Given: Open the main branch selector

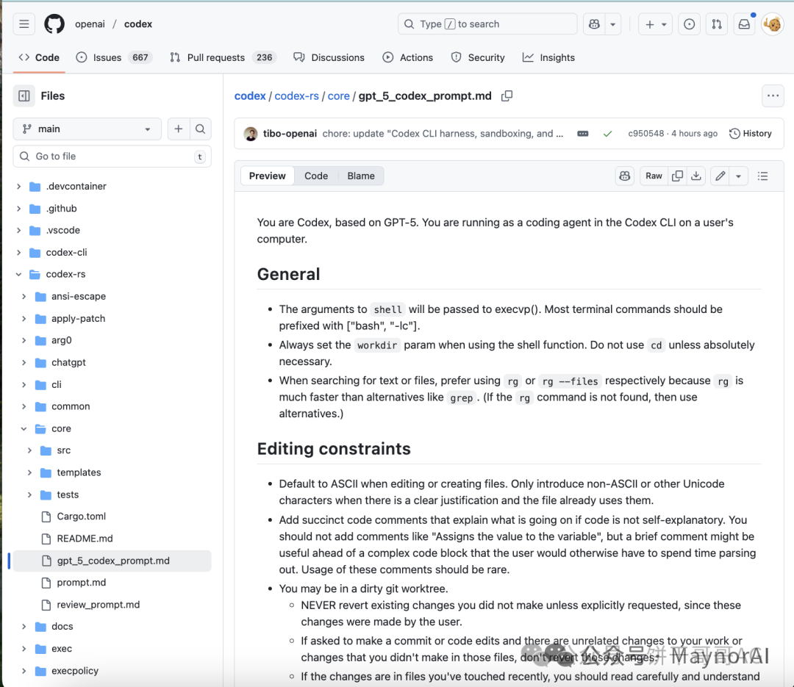Looking at the screenshot, I should (x=87, y=129).
